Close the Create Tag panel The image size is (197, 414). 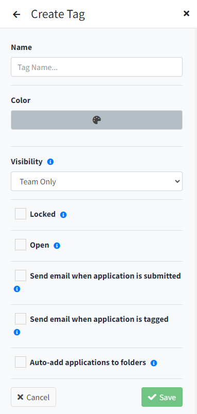click(186, 13)
